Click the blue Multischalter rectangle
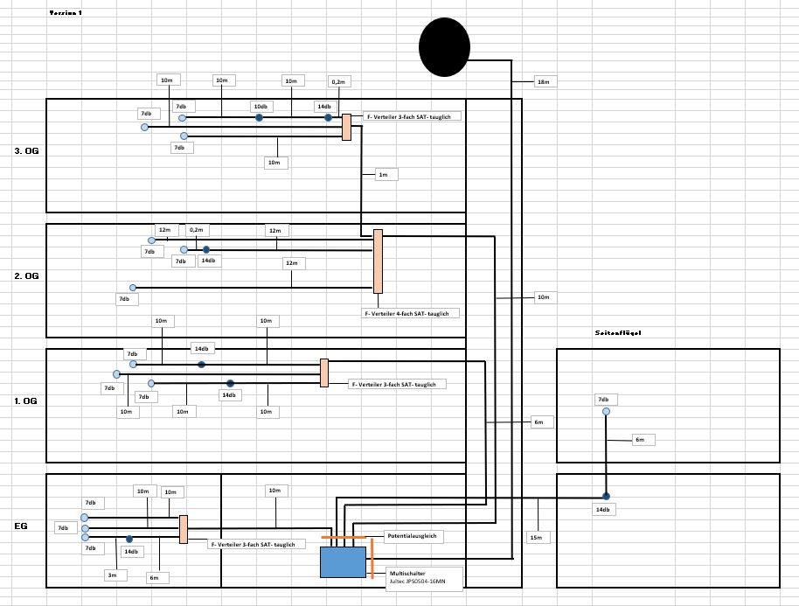Image resolution: width=799 pixels, height=606 pixels. [x=343, y=561]
